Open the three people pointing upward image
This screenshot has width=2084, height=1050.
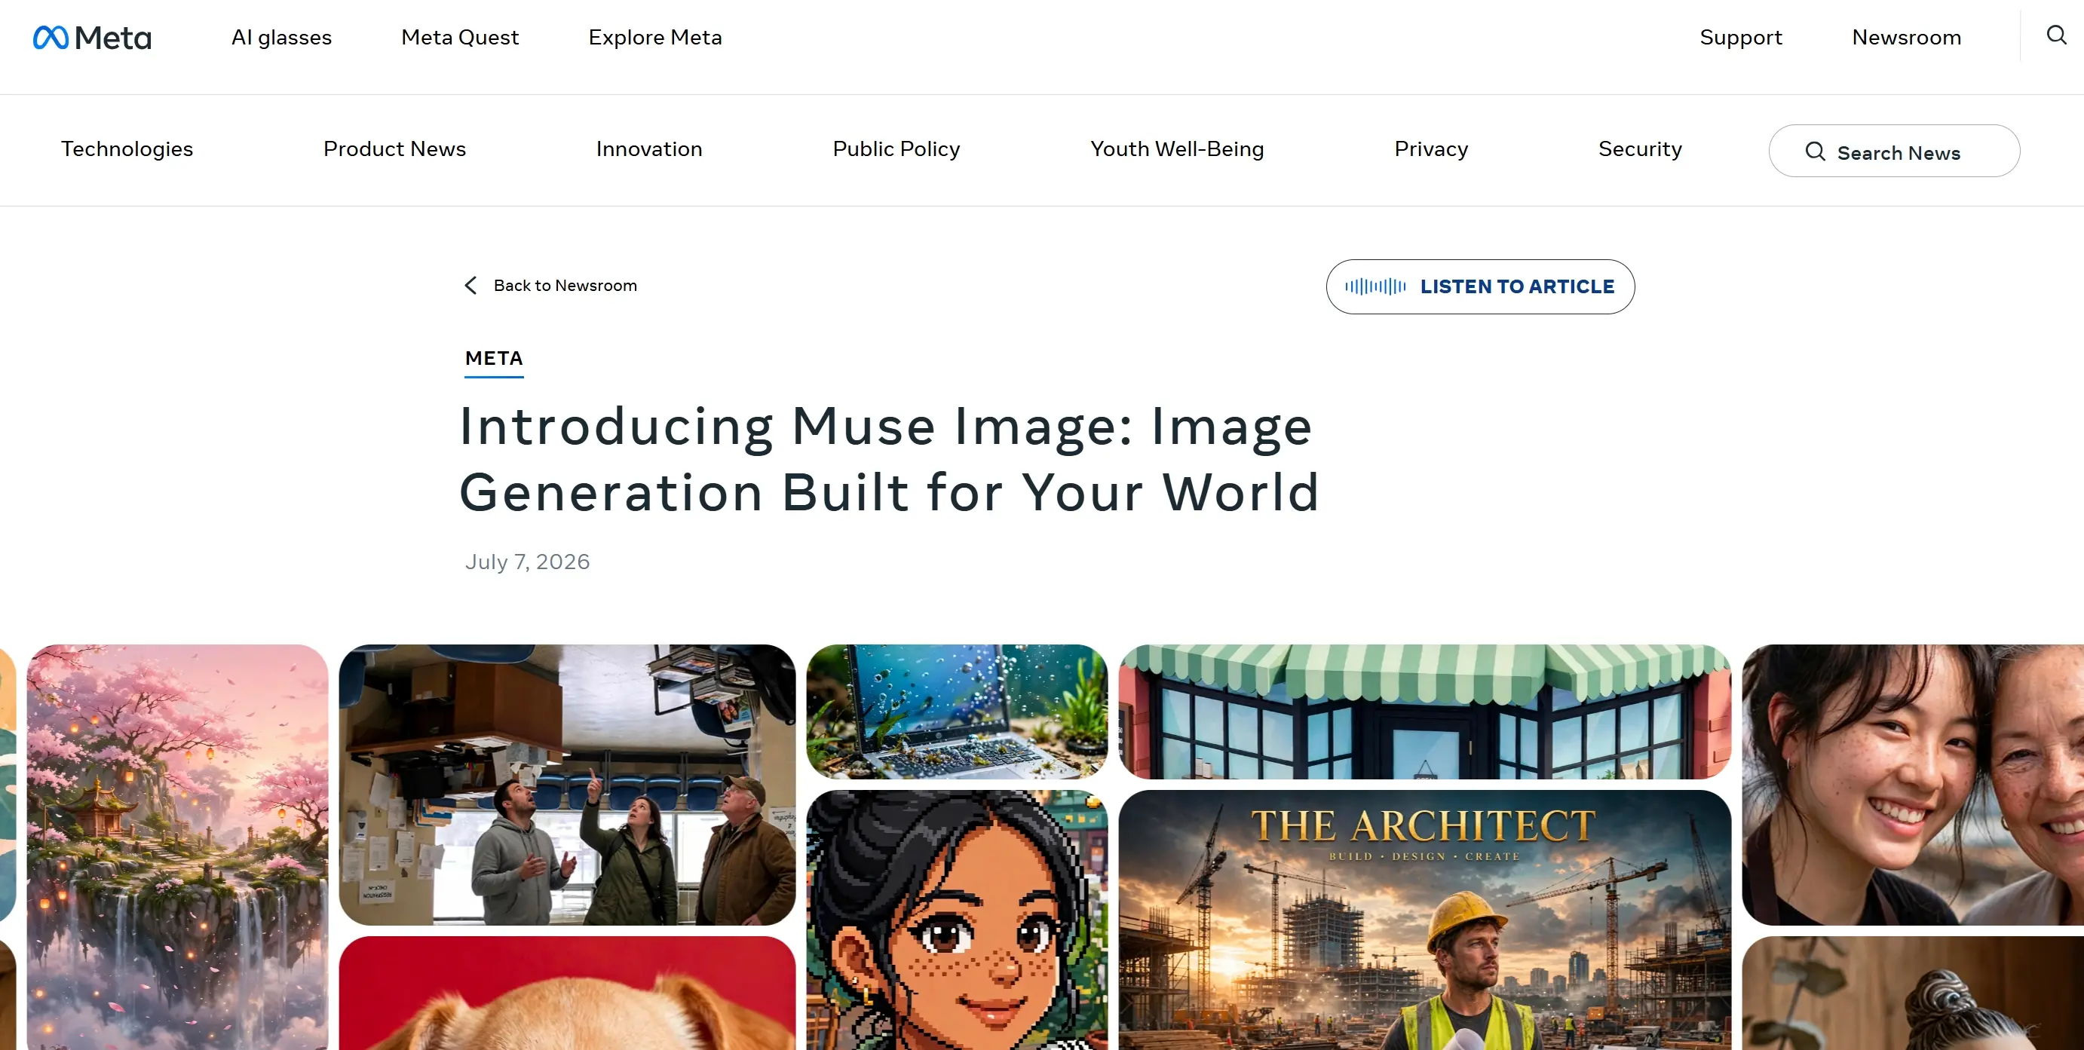(567, 785)
